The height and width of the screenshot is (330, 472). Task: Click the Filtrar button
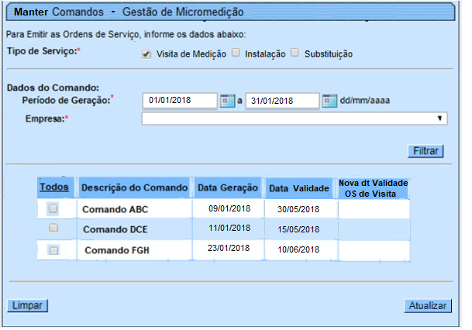(425, 151)
